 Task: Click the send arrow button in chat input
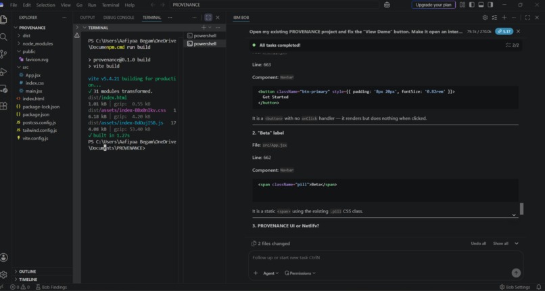pyautogui.click(x=516, y=273)
